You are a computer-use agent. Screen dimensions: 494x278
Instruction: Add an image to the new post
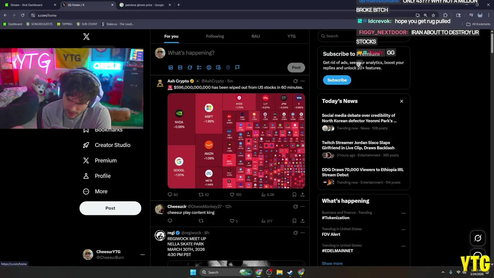171,68
